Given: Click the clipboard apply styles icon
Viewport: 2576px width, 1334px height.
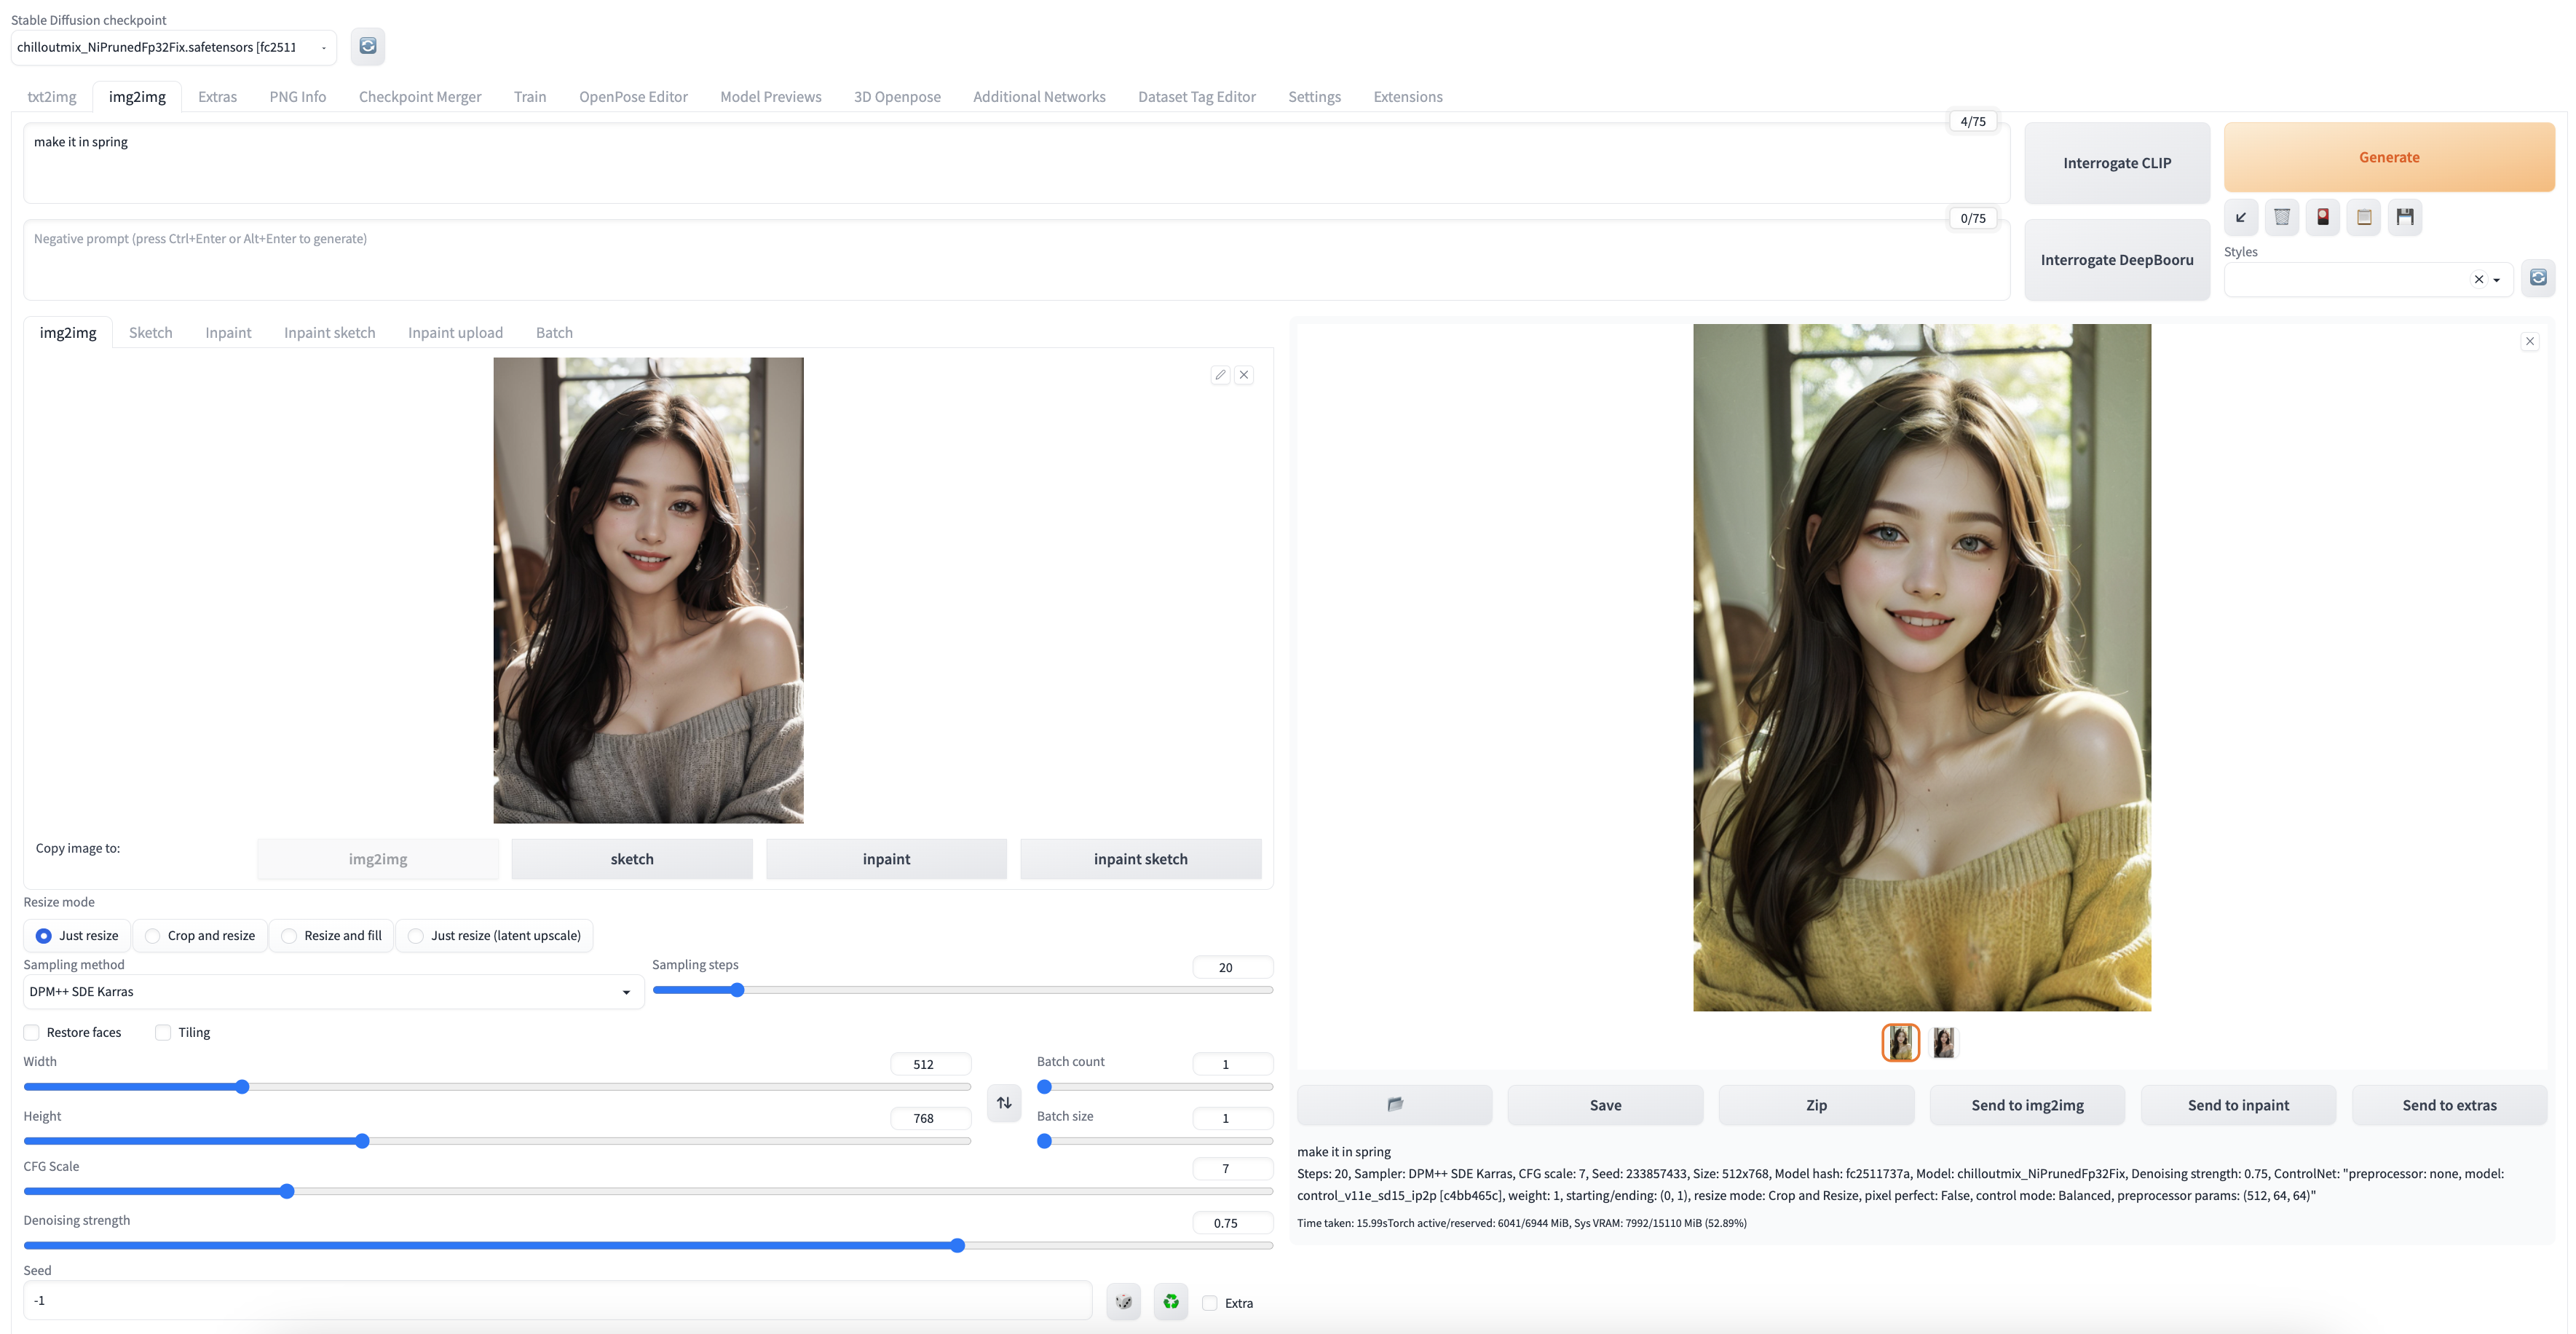Looking at the screenshot, I should (x=2363, y=217).
